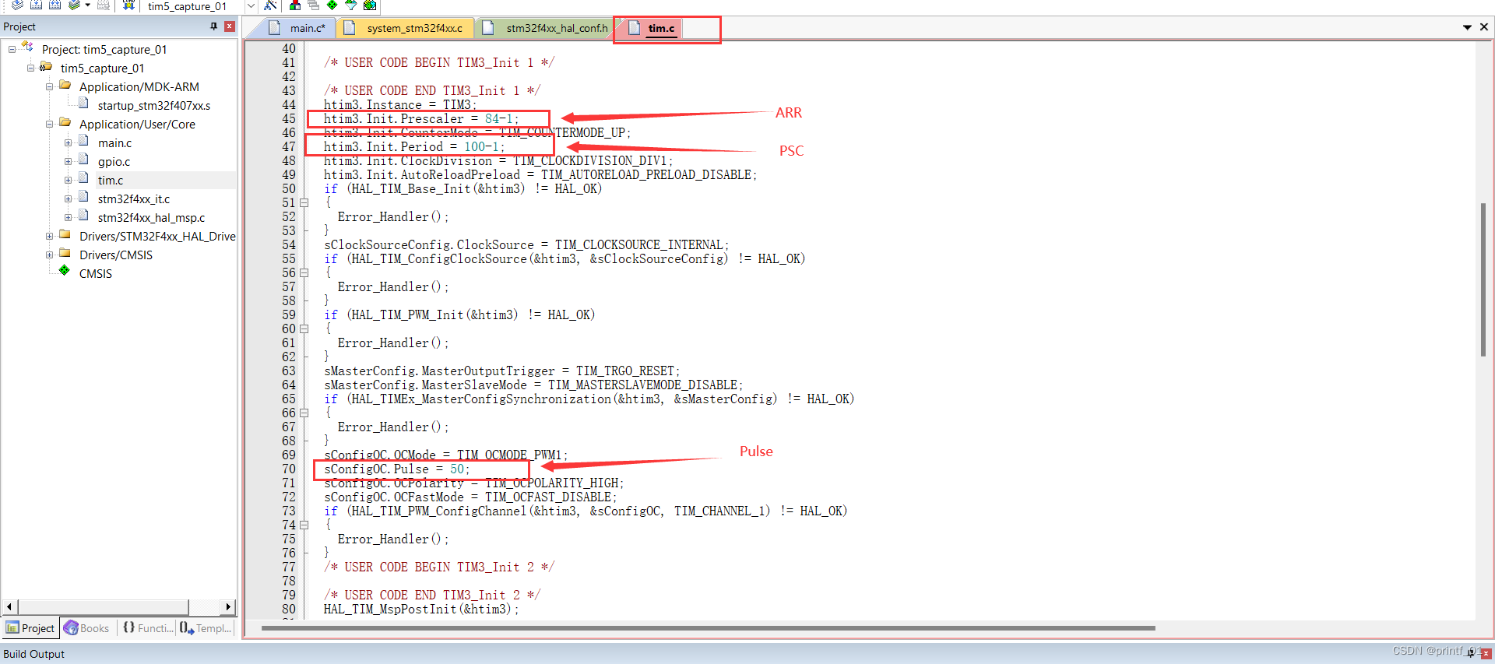Expand gpio.c dependencies in tree
Screen dimensions: 1495x664
point(68,161)
